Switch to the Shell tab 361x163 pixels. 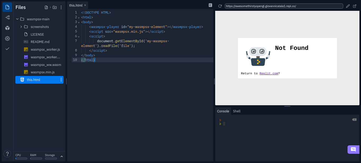pos(236,111)
